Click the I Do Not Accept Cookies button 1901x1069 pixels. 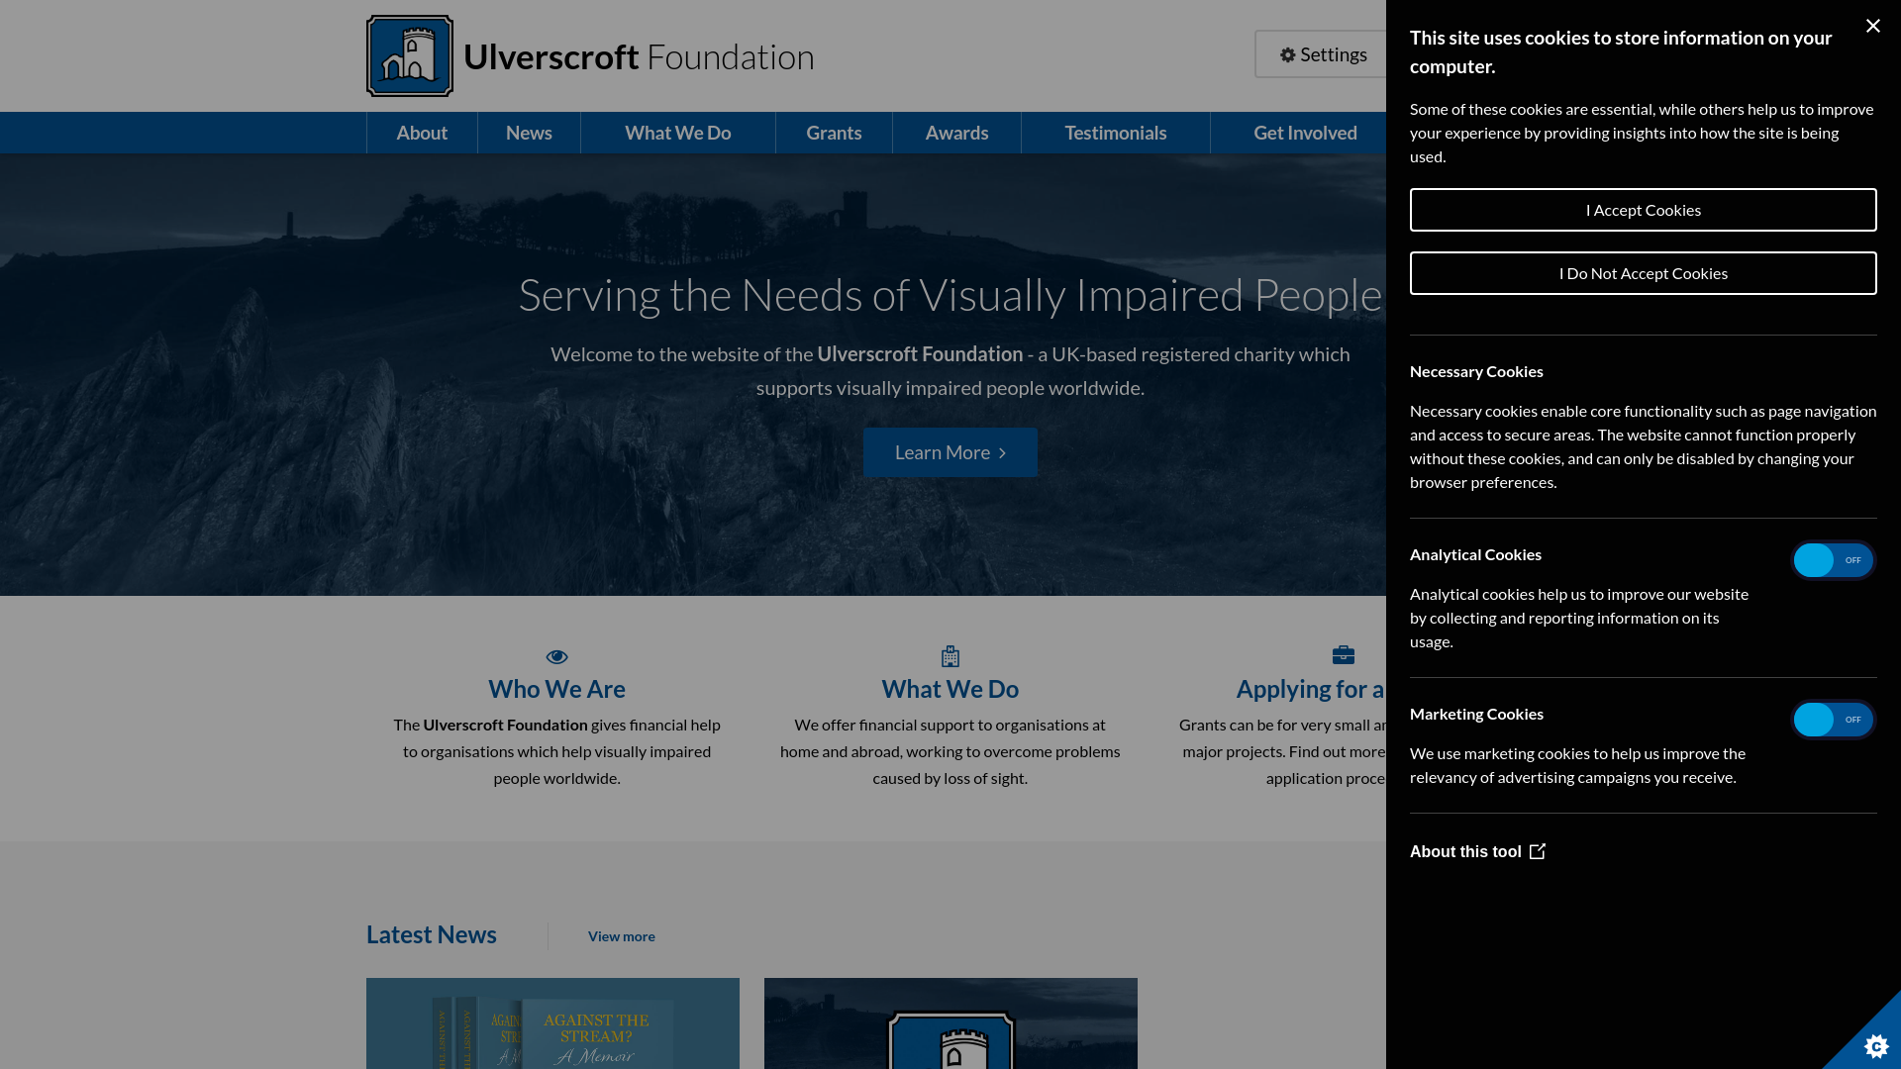pos(1643,273)
